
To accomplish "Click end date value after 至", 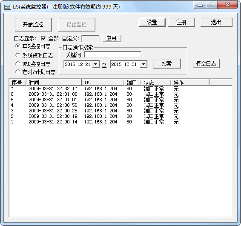I will (124, 64).
